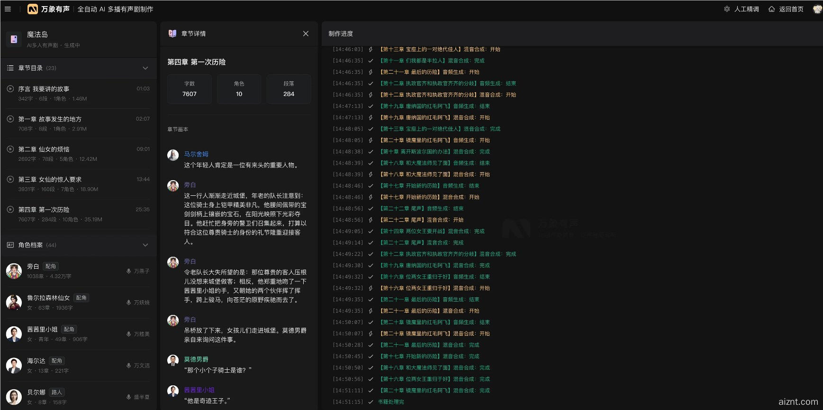This screenshot has width=823, height=410.
Task: Click log entry 书籍处理完
Action: [391, 402]
